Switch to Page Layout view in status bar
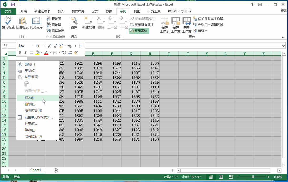 221,177
